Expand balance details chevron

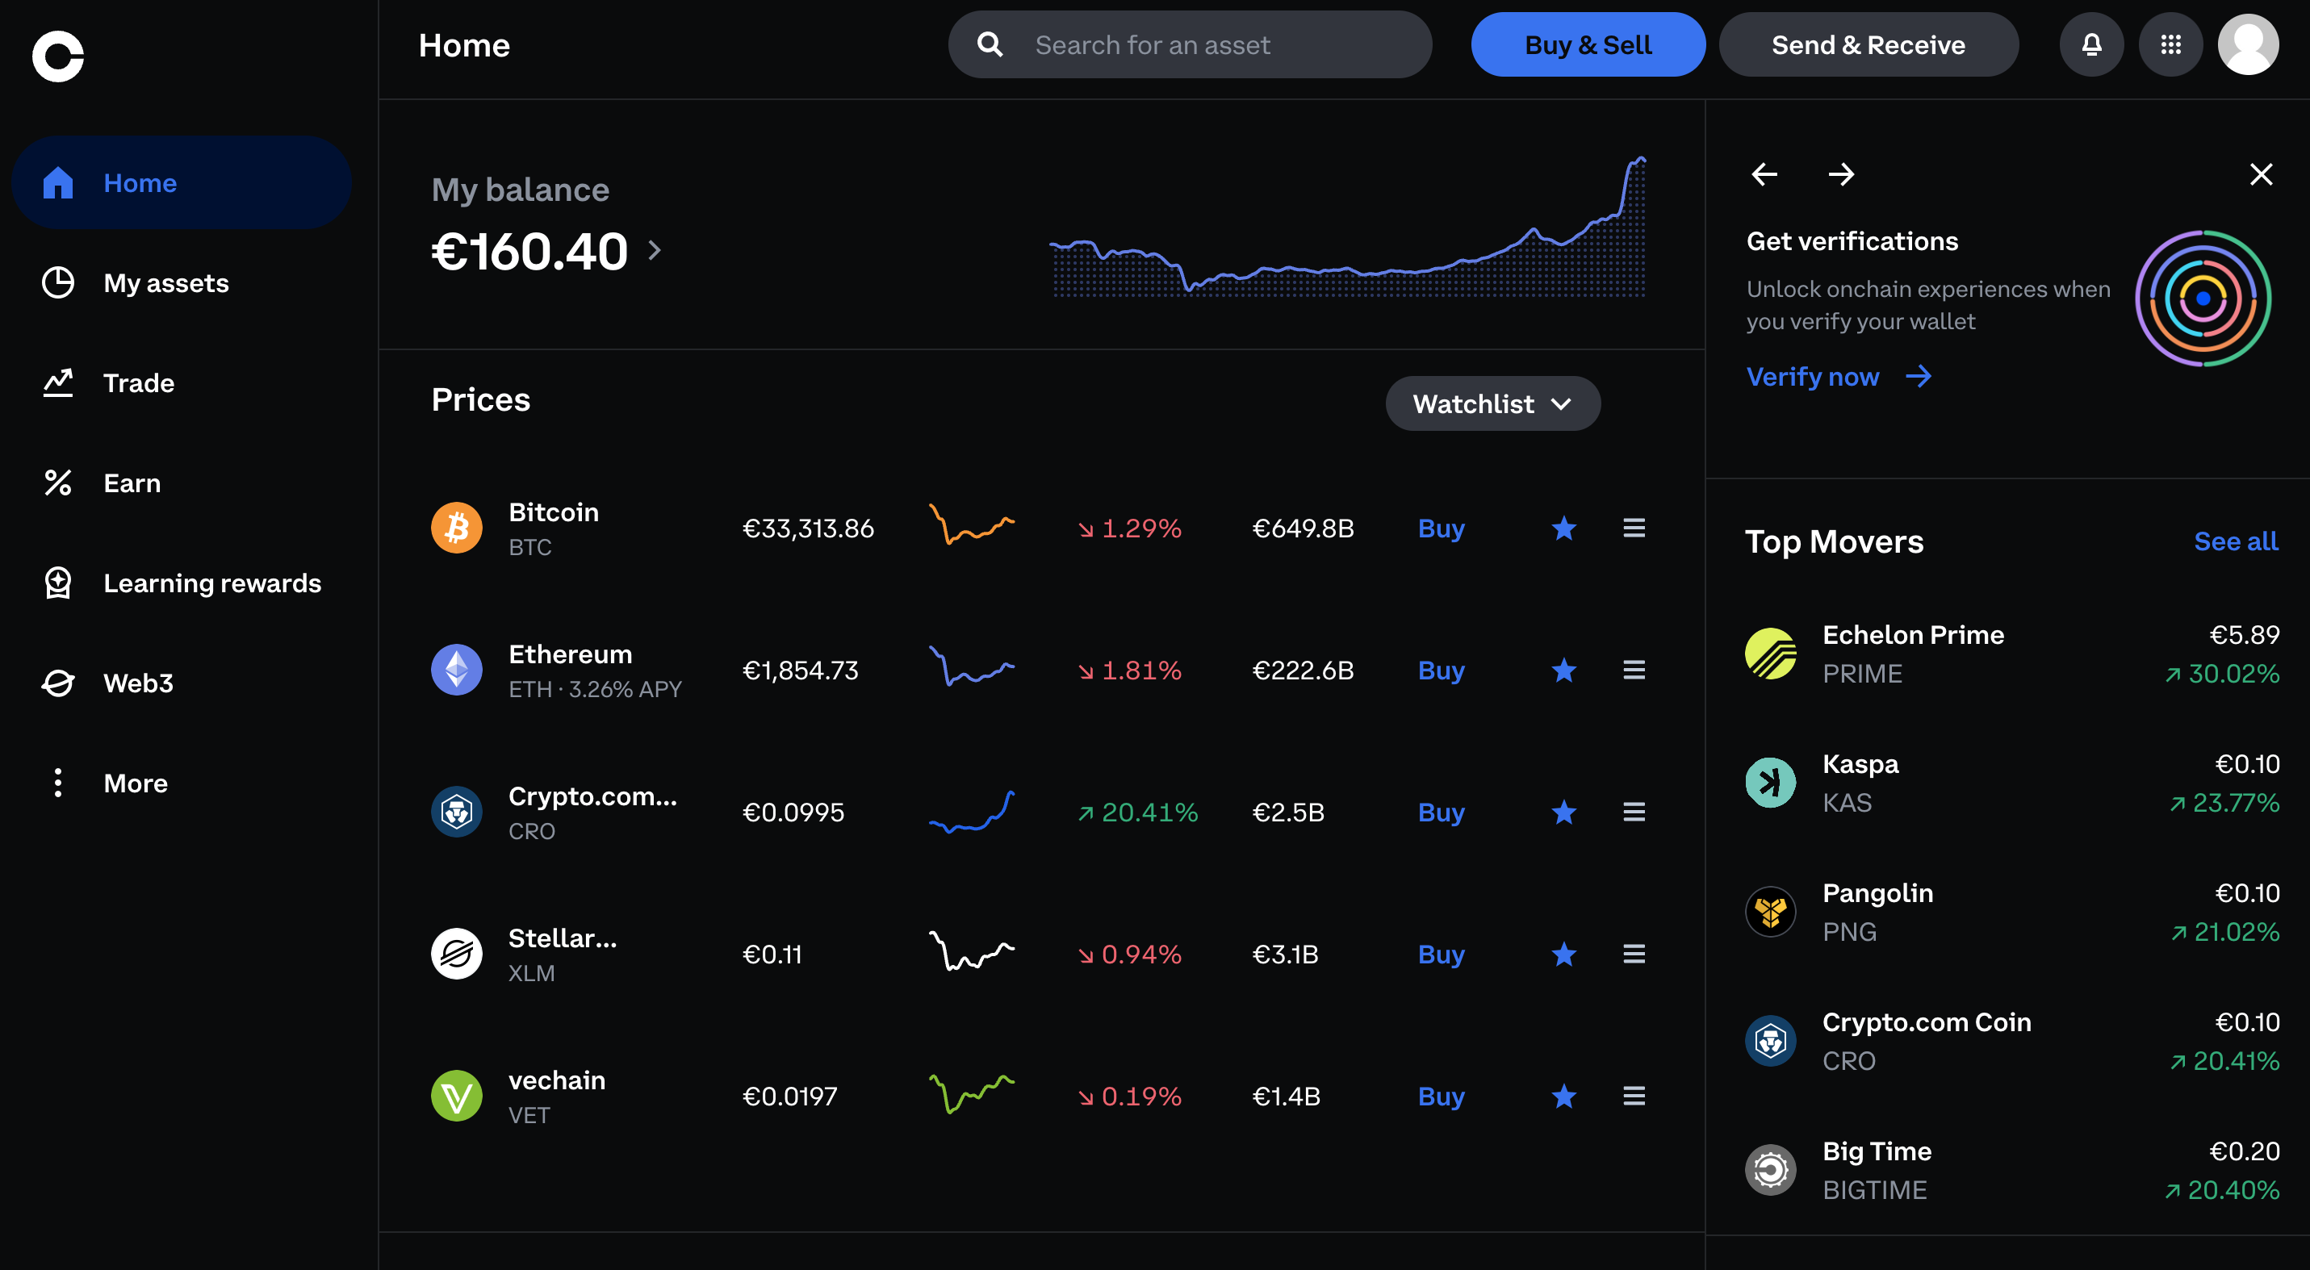(x=655, y=250)
